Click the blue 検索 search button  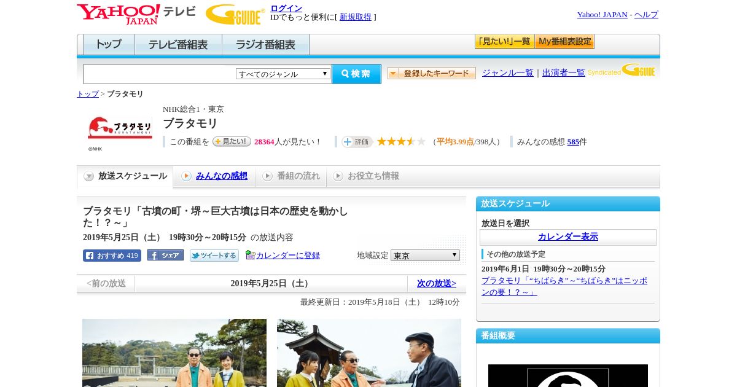tap(356, 74)
